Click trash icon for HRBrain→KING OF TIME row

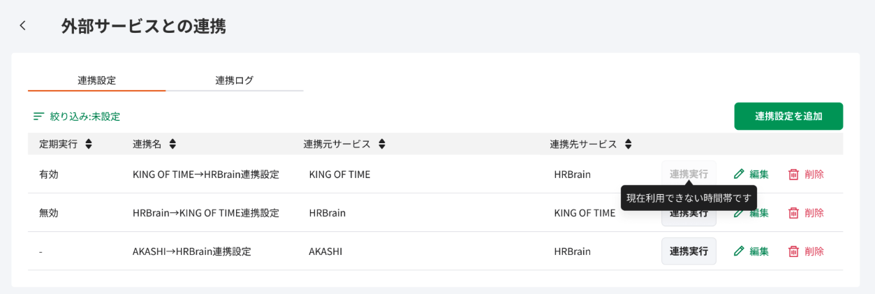pos(793,213)
